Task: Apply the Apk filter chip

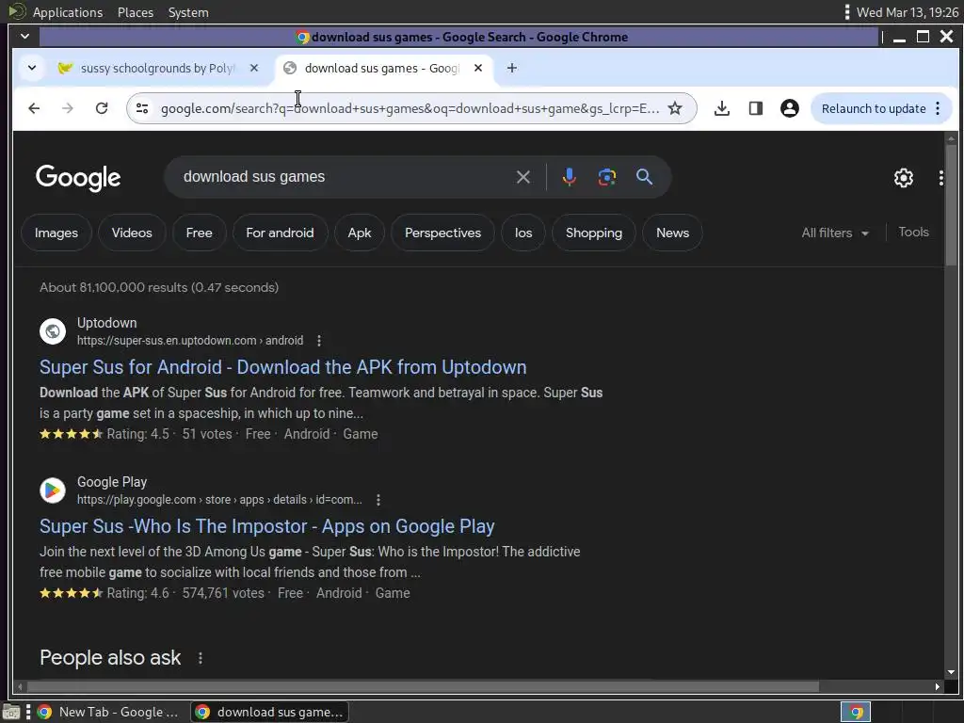Action: 360,233
